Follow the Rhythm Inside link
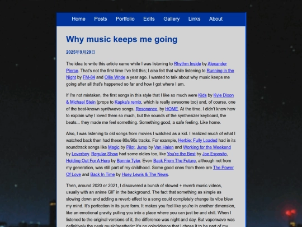This screenshot has height=227, width=302. coord(187,64)
